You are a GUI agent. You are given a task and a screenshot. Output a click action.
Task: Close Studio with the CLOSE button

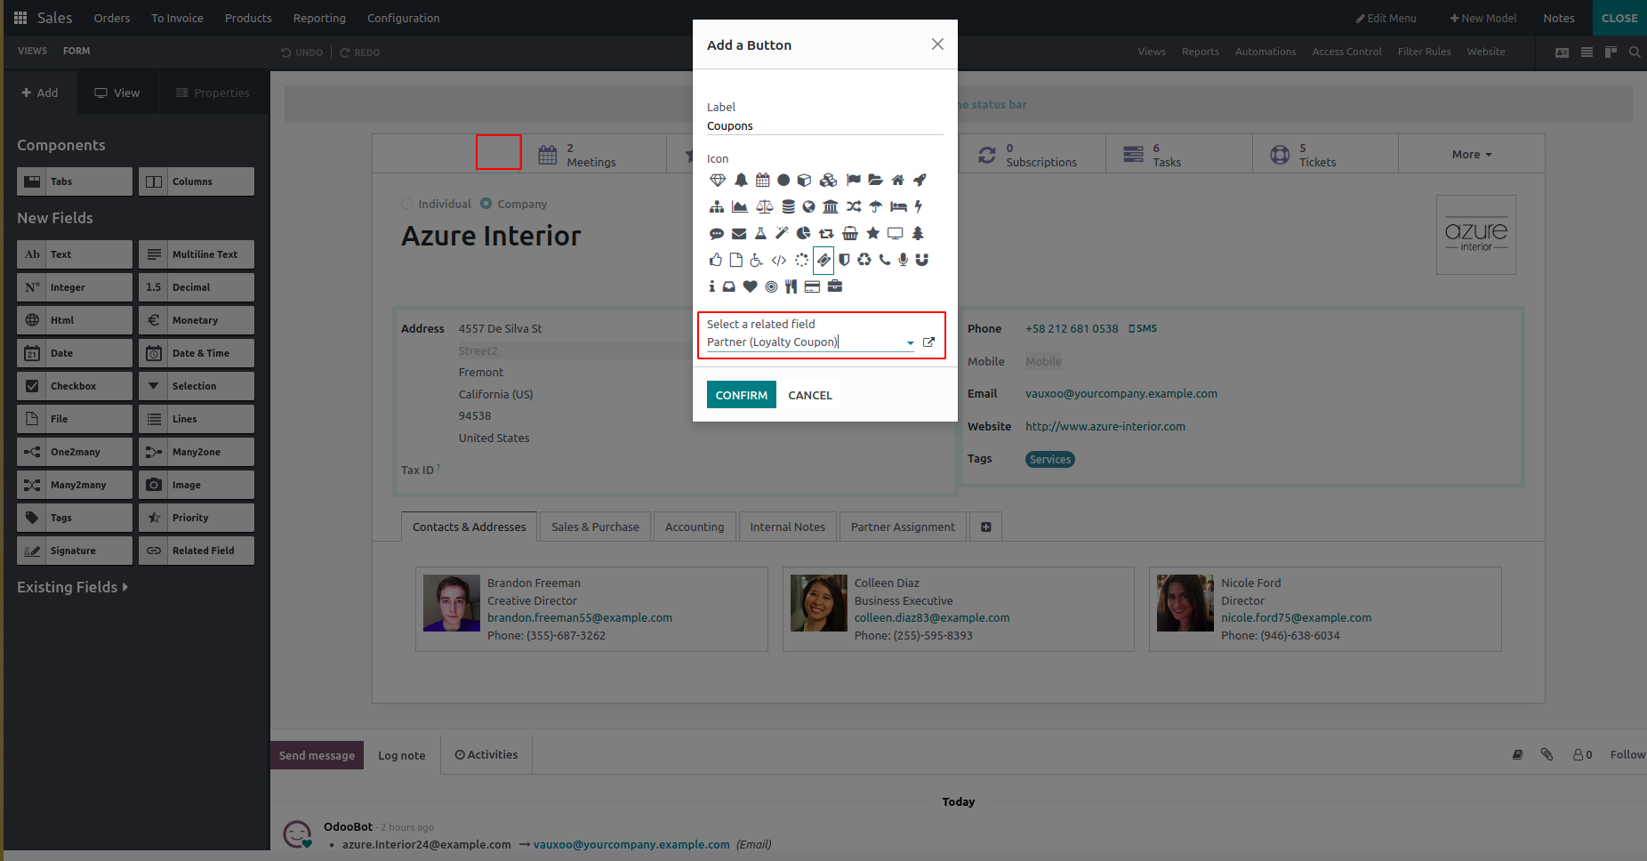pos(1619,18)
